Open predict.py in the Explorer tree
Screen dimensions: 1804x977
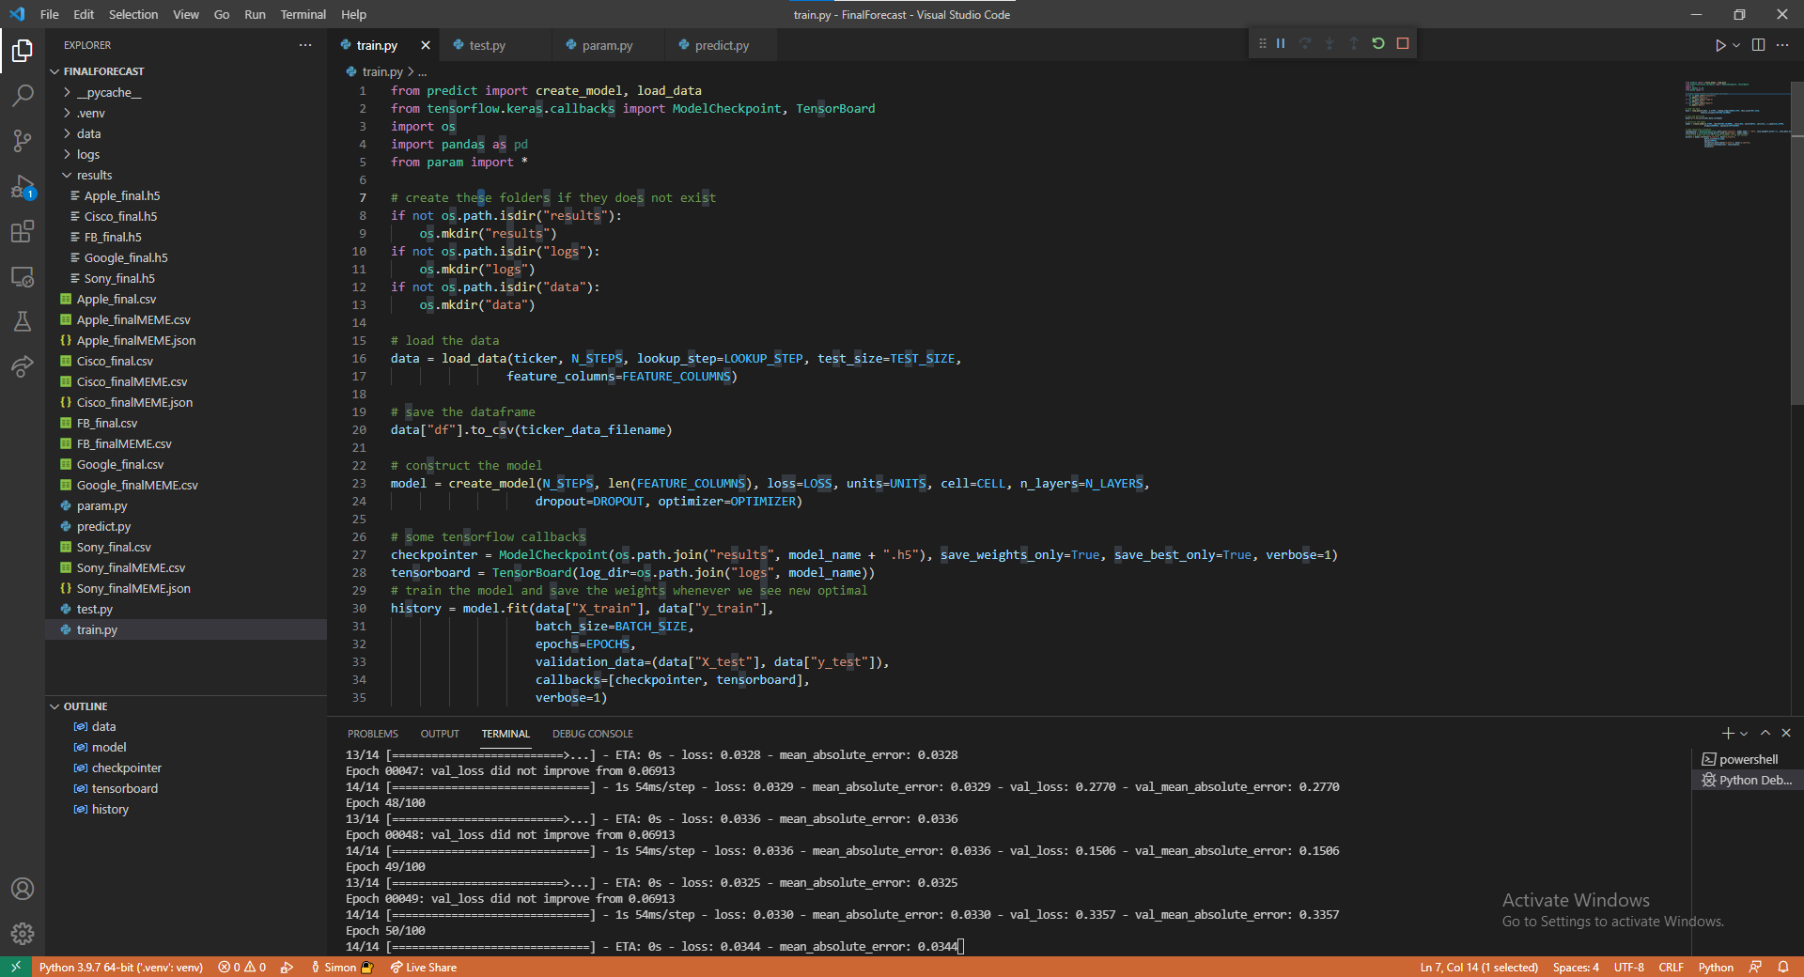click(x=103, y=527)
